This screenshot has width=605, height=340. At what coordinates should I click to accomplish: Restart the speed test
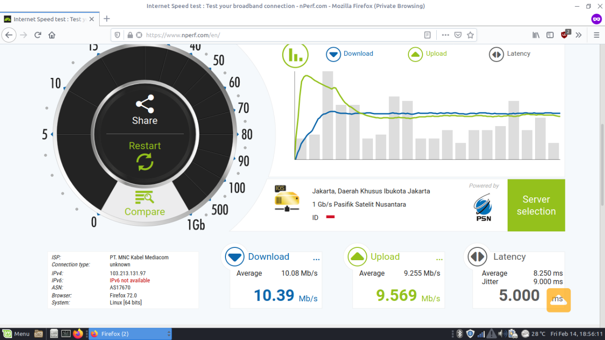pos(145,155)
